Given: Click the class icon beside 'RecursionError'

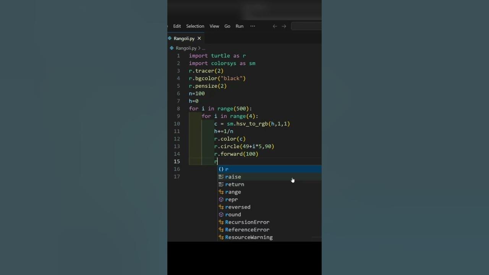Looking at the screenshot, I should click(221, 222).
